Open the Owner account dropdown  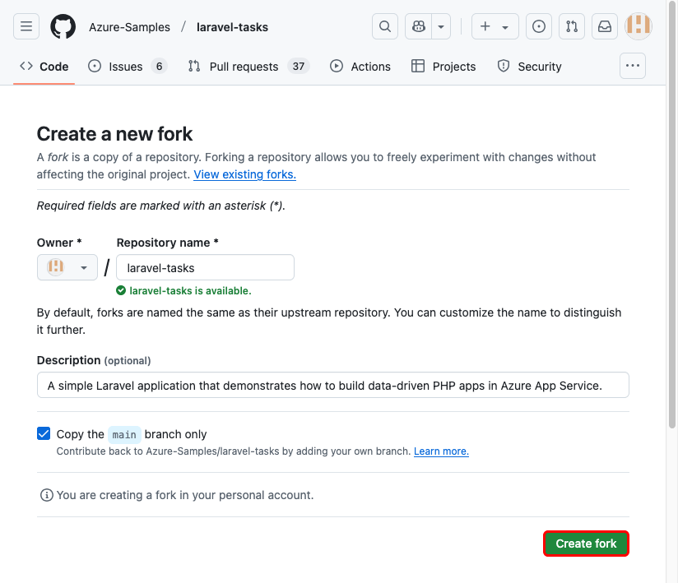(67, 266)
